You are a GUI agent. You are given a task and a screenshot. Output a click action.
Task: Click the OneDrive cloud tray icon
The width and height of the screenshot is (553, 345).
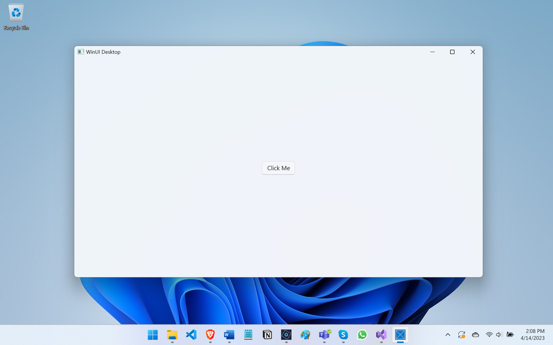click(x=475, y=335)
